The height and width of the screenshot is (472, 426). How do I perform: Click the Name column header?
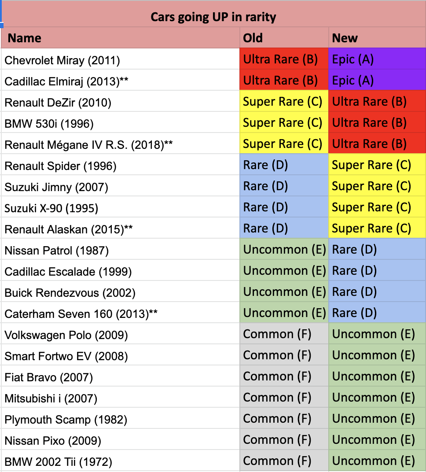[120, 37]
